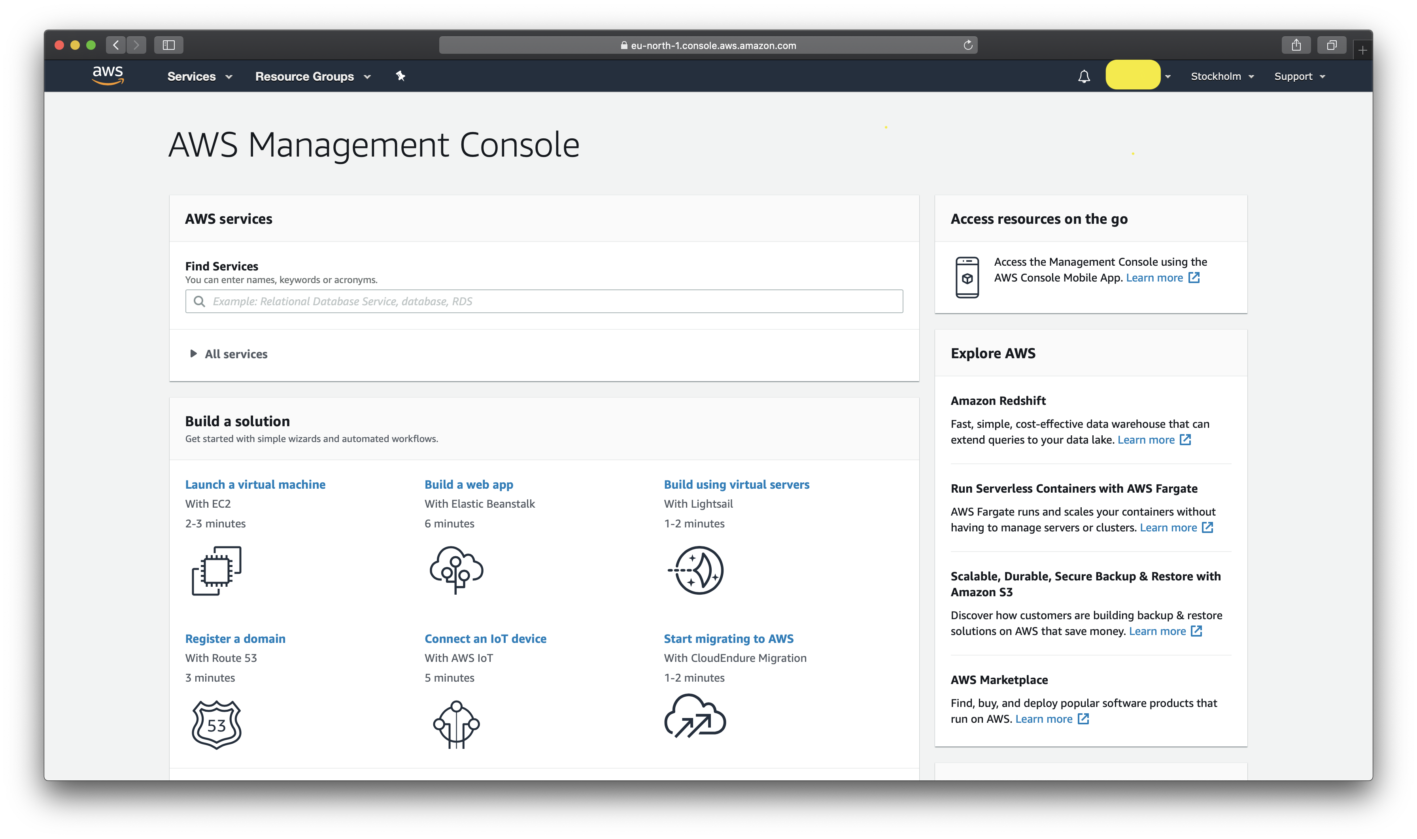Click external link icon after S3 backup Learn more
The image size is (1417, 839).
click(1196, 631)
